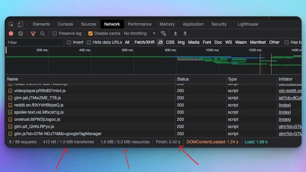Click the gtm.aX_QHhLRPyo.js file icon
This screenshot has height=172, width=306.
coord(10,127)
